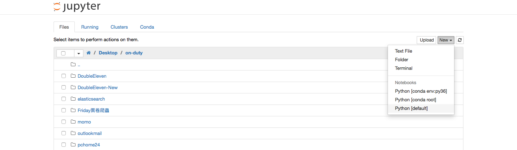Click the Jupyter logo
Viewport: 517px width, 150px height.
(x=77, y=6)
